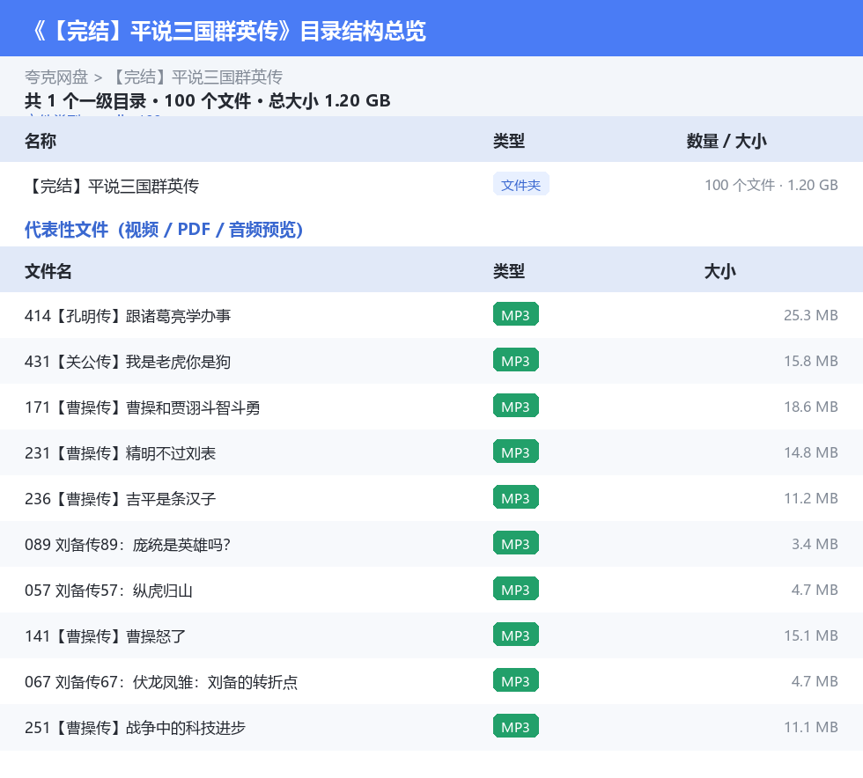Click heading 代表性文件（视频 / PDF / 音频预览）
Screen dimensions: 863x778
[x=164, y=230]
